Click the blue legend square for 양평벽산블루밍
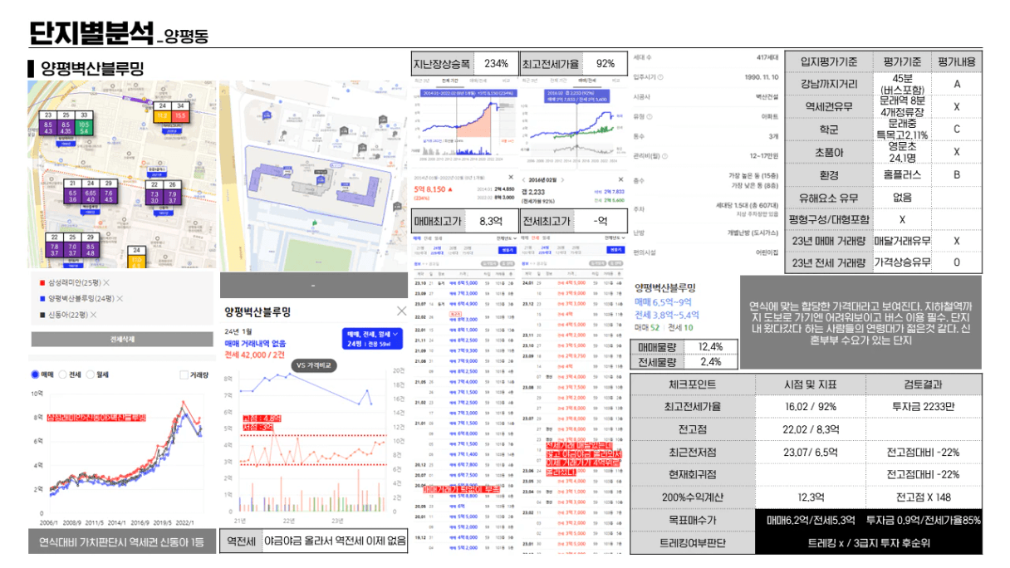The width and height of the screenshot is (1010, 568). coord(42,298)
